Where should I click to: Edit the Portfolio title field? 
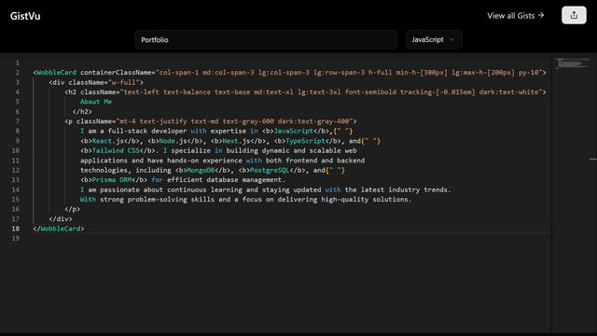click(x=266, y=39)
